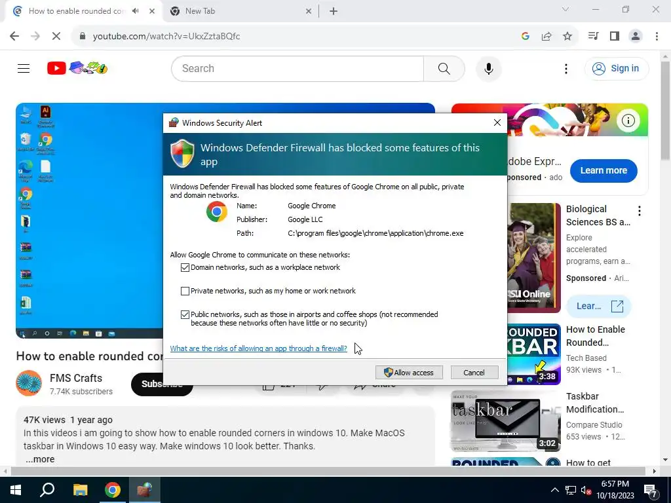The width and height of the screenshot is (671, 503).
Task: Open Chrome three-dot menu
Action: coord(657,37)
